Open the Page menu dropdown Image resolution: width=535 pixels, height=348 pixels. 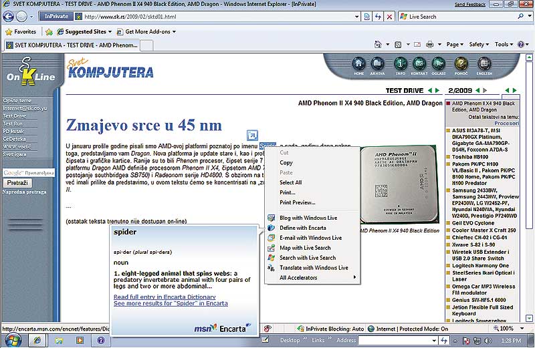coord(455,44)
